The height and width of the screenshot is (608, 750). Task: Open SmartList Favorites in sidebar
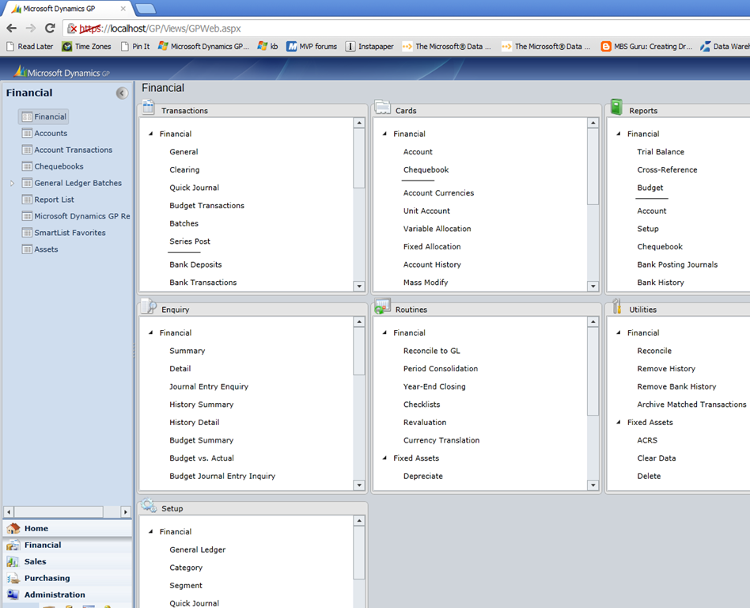70,233
